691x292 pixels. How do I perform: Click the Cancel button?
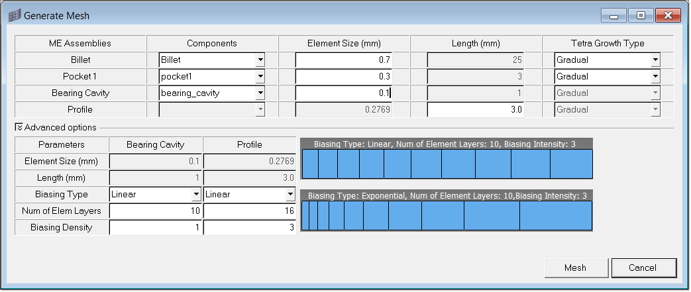(644, 268)
